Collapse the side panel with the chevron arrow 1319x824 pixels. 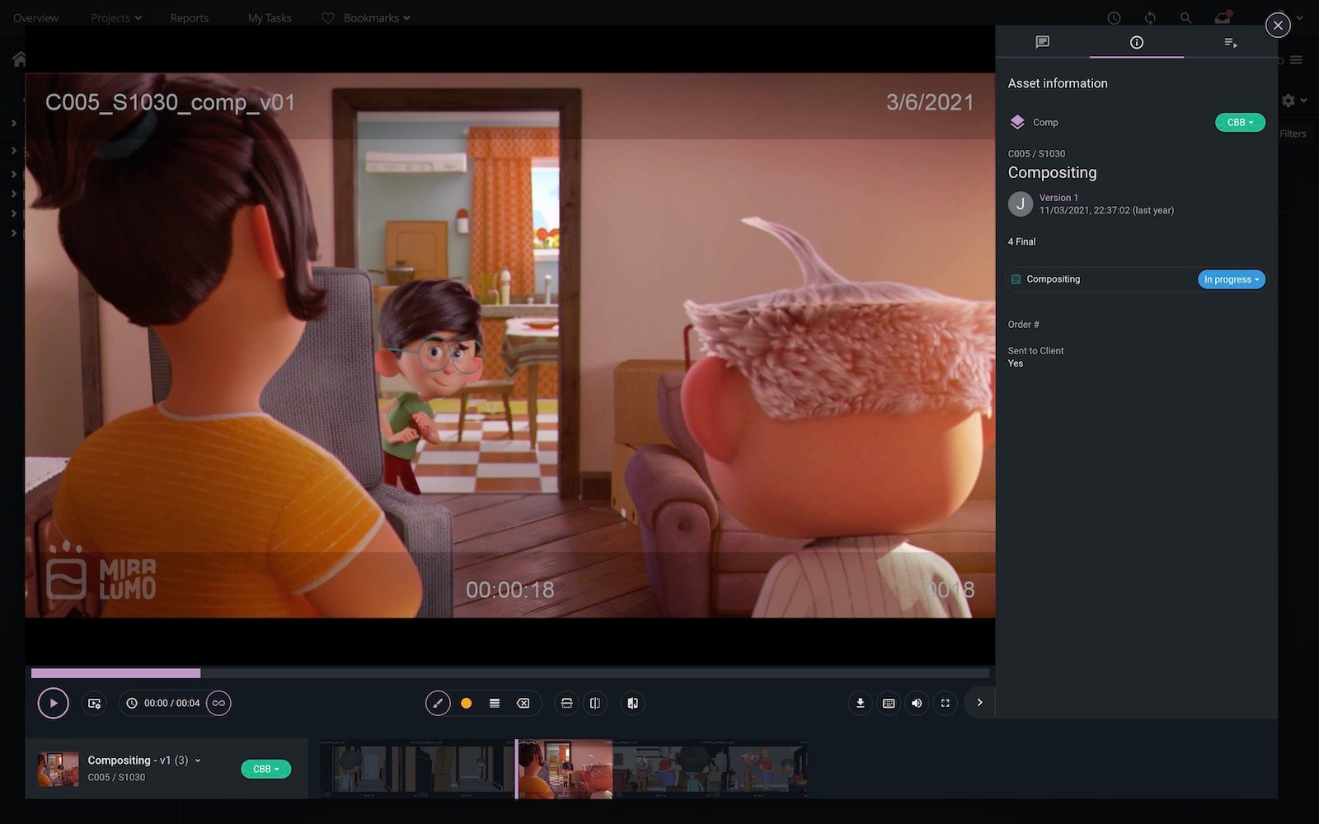(979, 703)
